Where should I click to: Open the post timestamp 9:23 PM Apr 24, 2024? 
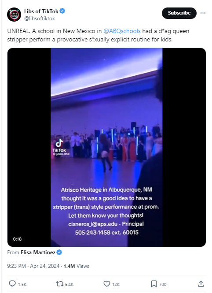click(x=33, y=266)
